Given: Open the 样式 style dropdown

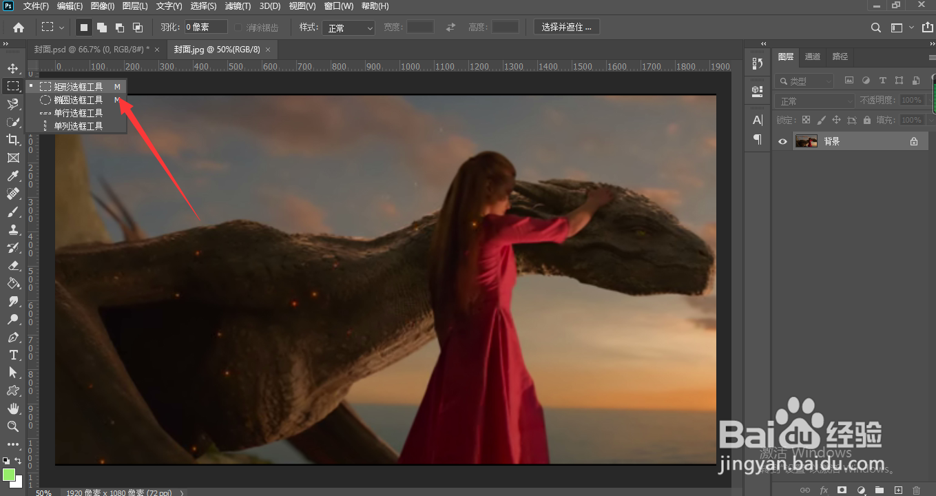Looking at the screenshot, I should coord(349,28).
